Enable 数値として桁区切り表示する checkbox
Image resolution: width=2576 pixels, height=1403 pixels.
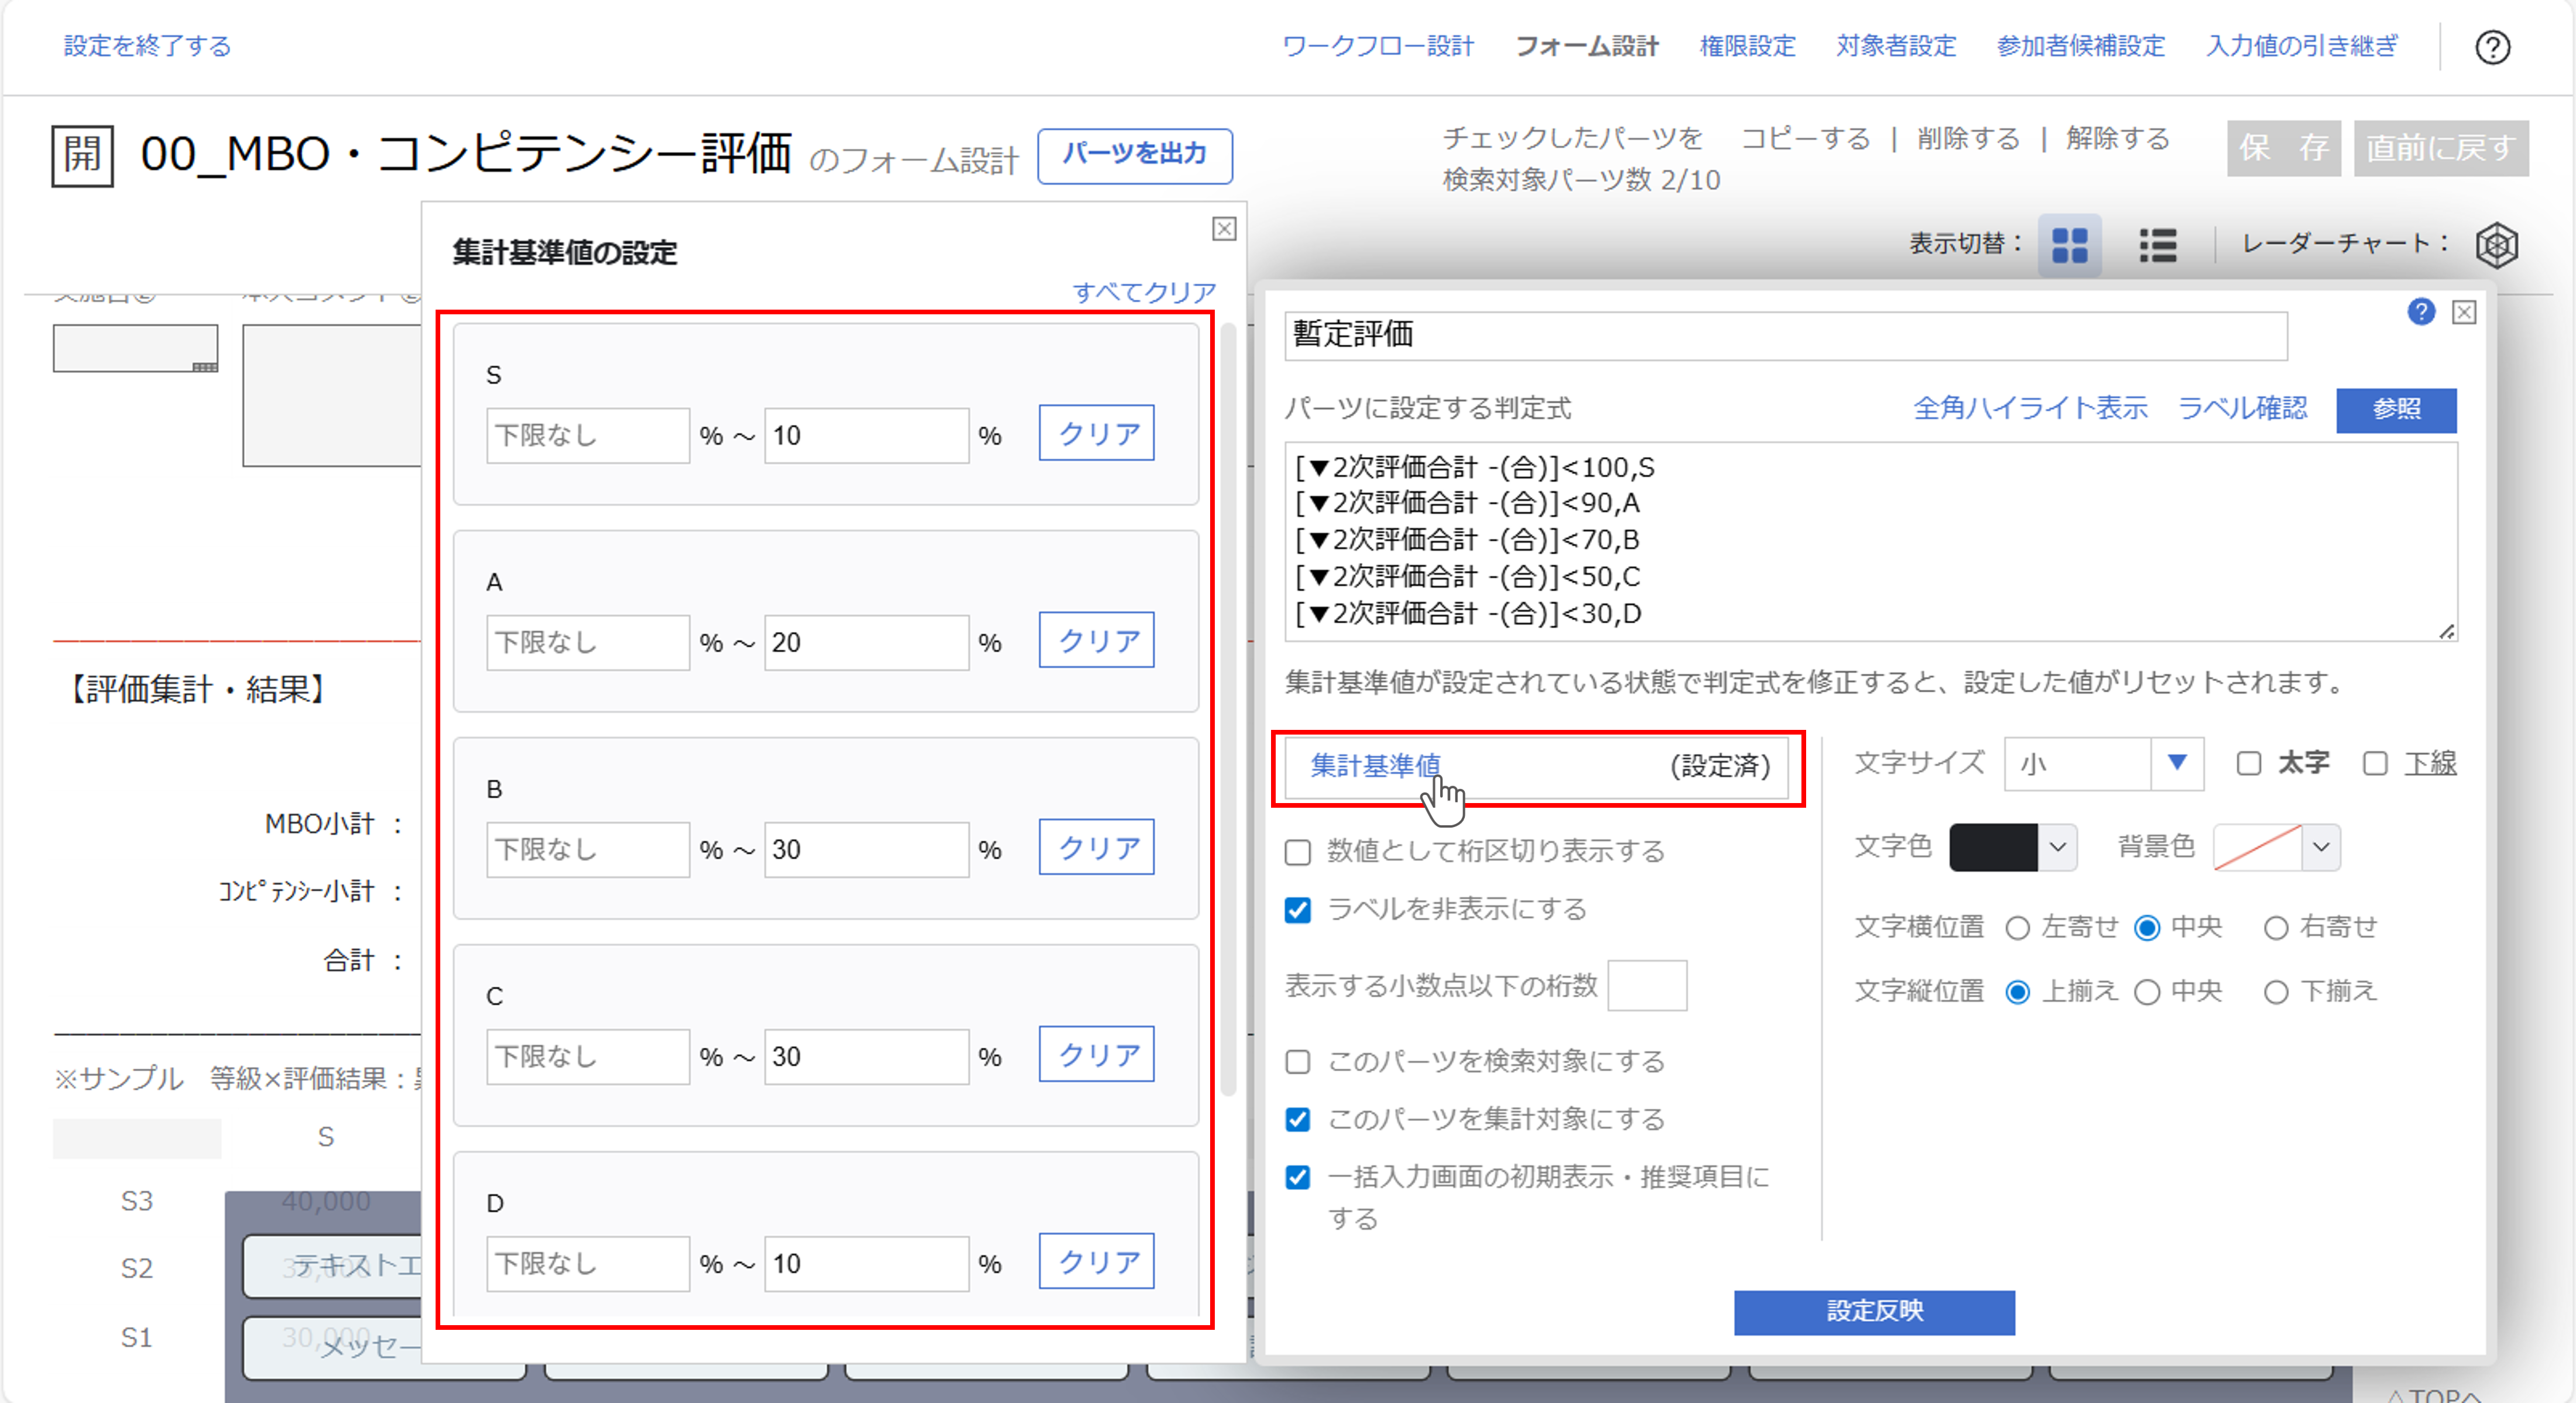(x=1297, y=852)
